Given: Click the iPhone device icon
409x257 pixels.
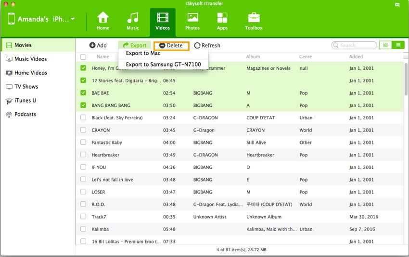Looking at the screenshot, I should click(11, 19).
